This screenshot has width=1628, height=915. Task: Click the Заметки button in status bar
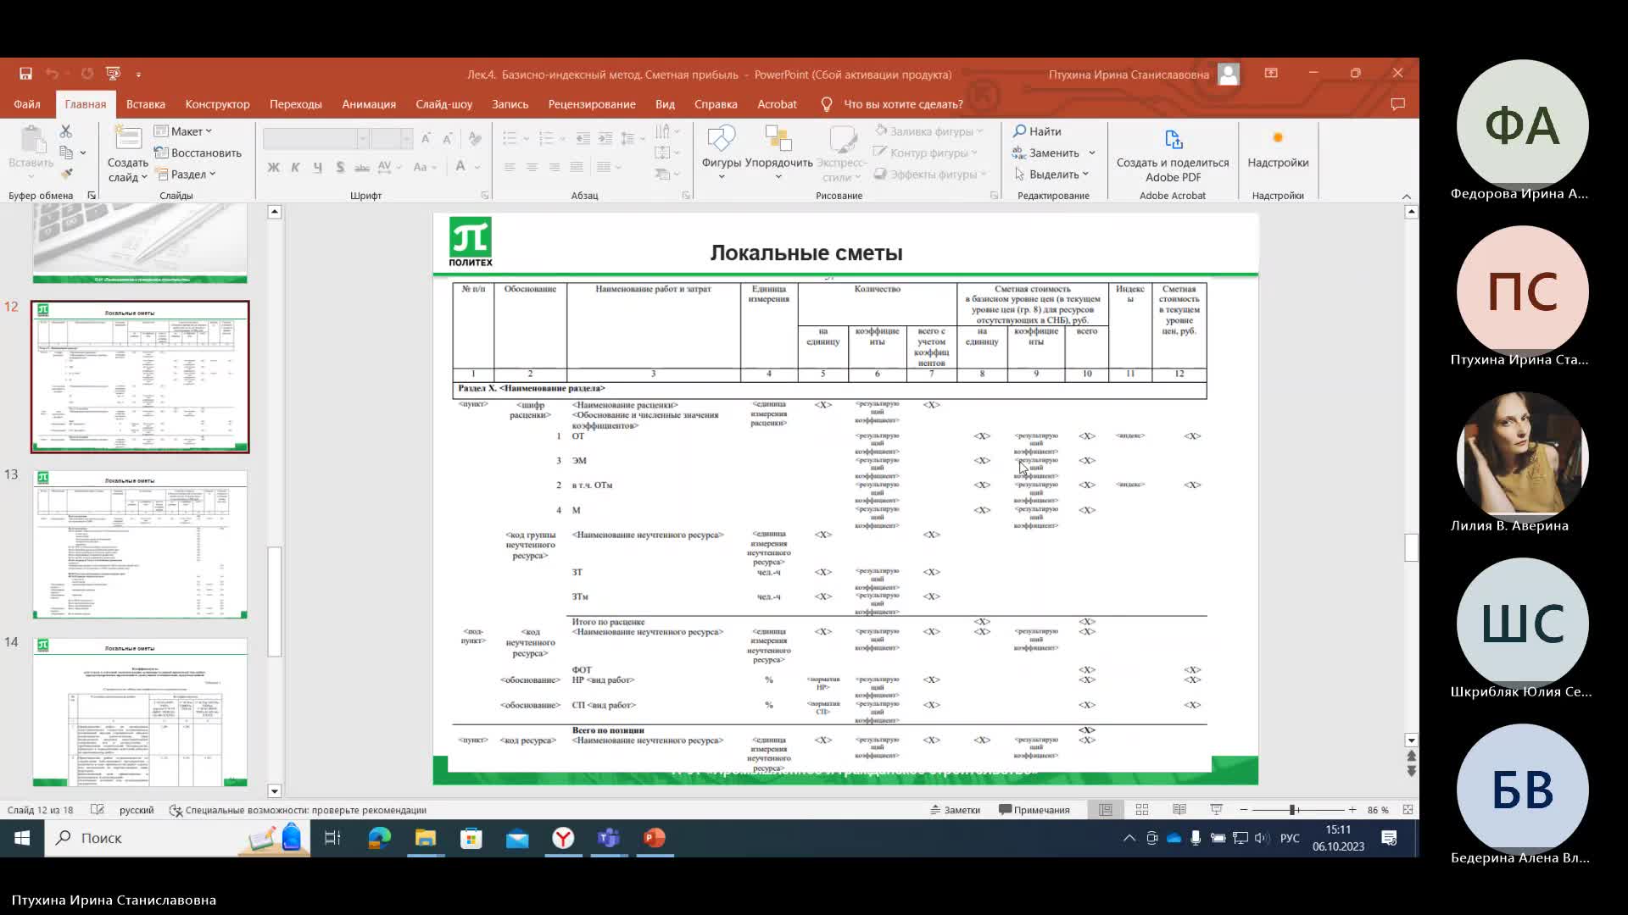tap(955, 810)
